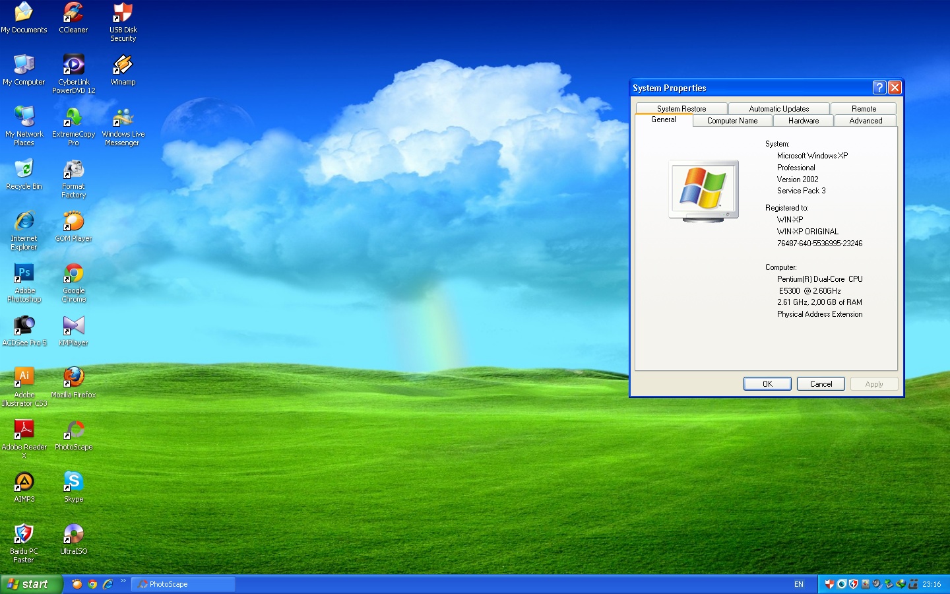Open the Windows start menu
950x594 pixels.
(x=31, y=584)
